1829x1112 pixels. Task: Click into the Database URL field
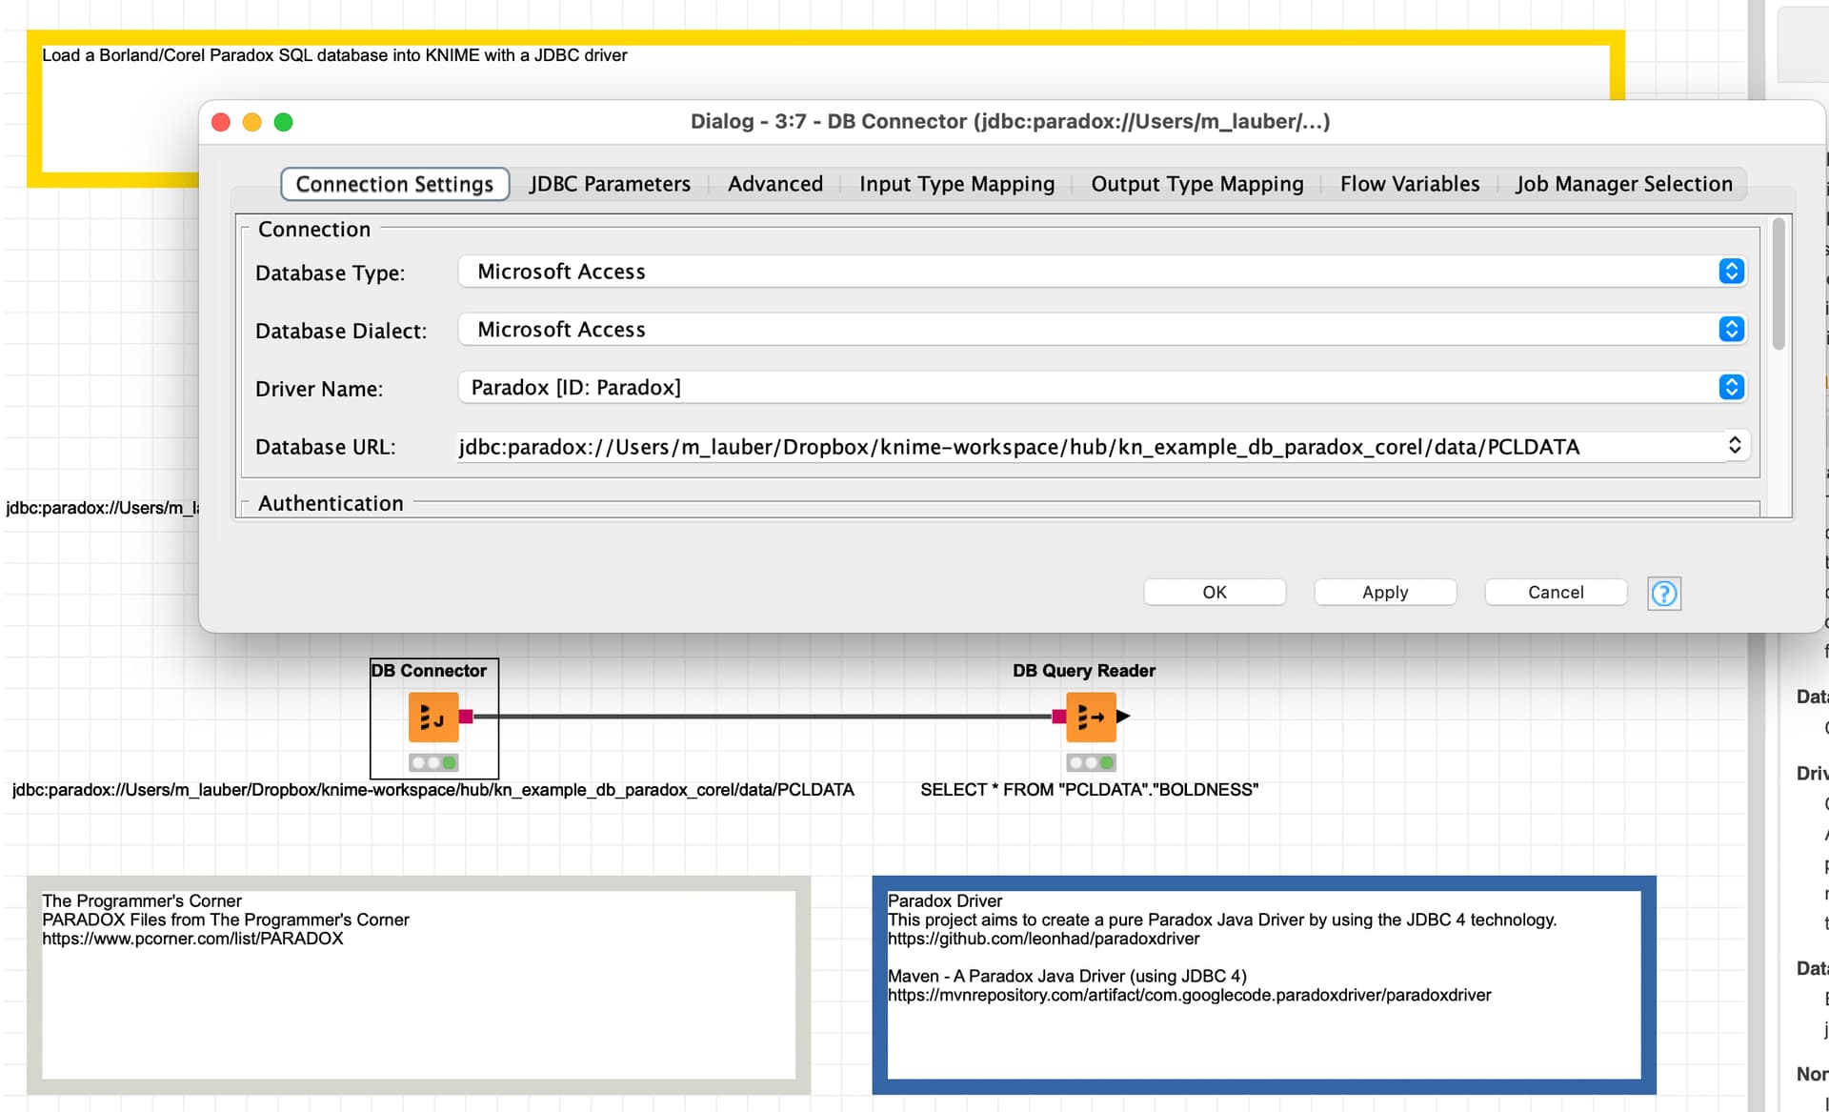1091,447
